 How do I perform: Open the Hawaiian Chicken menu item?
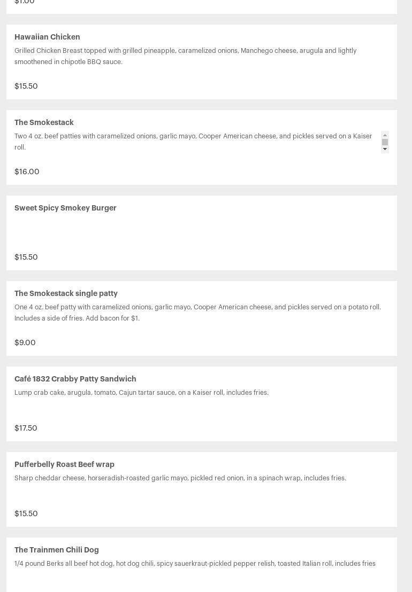coord(47,37)
